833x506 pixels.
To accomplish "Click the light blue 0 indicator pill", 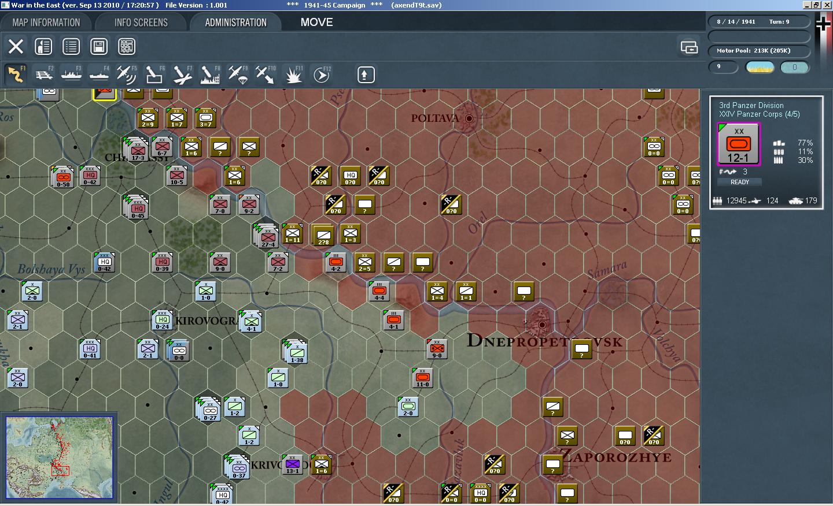I will tap(794, 68).
